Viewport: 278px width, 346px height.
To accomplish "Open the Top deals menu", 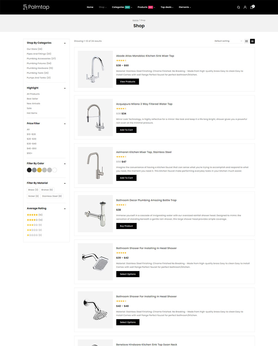I will coord(167,7).
